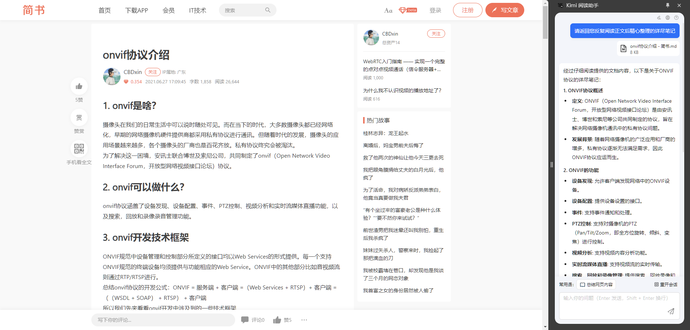Pin the Kimi 阅读助手 panel
The image size is (690, 330).
tap(667, 5)
